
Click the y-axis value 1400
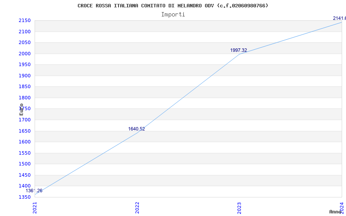[25, 186]
